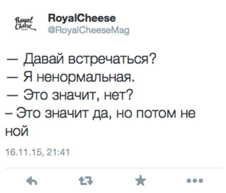
Task: Select the word "Давай" in the tweet
Action: point(44,59)
